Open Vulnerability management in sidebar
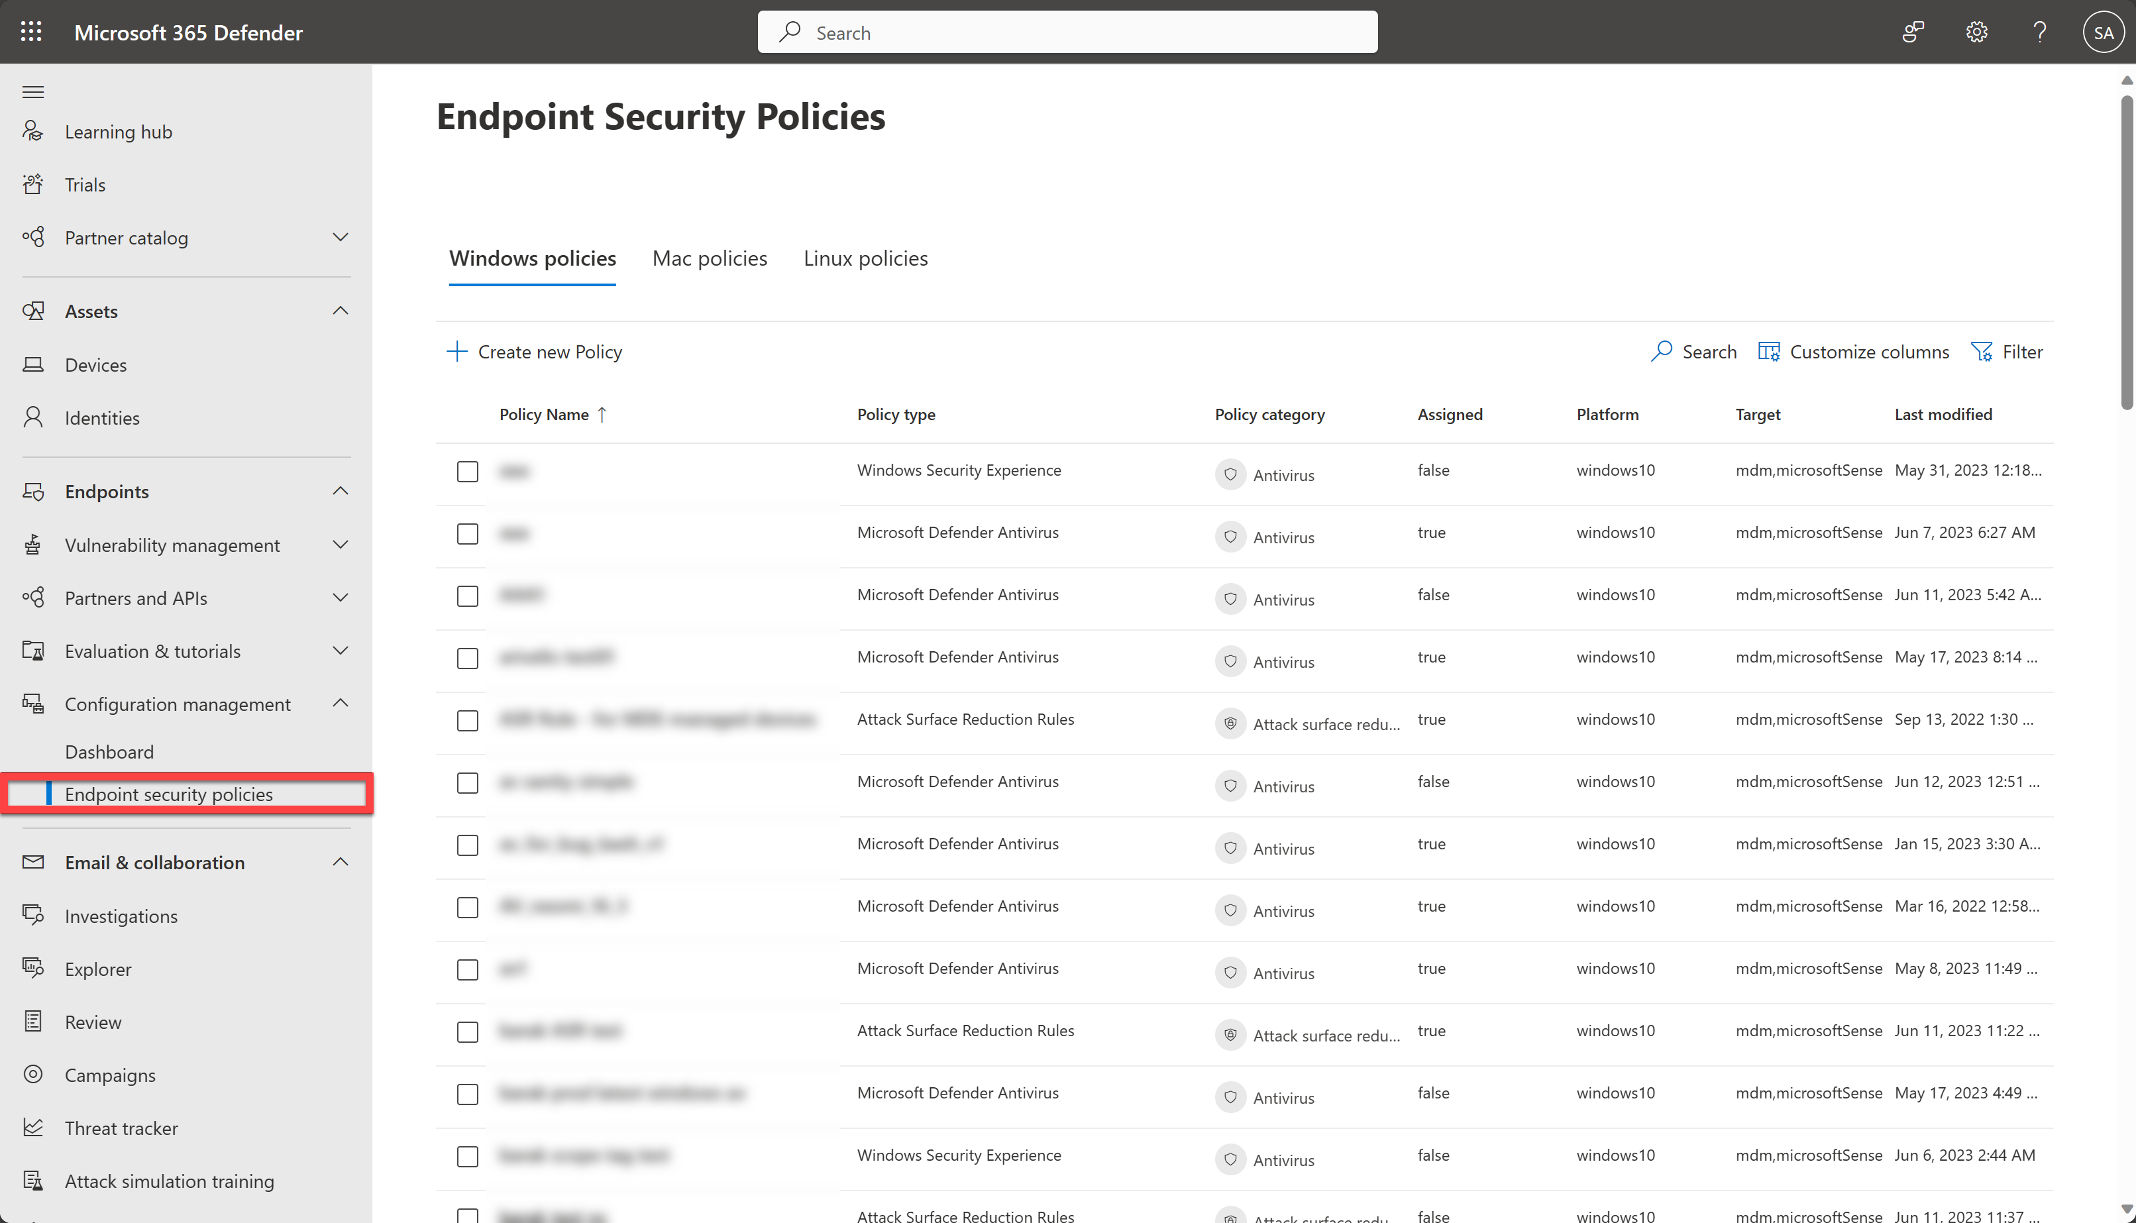2136x1223 pixels. point(172,544)
